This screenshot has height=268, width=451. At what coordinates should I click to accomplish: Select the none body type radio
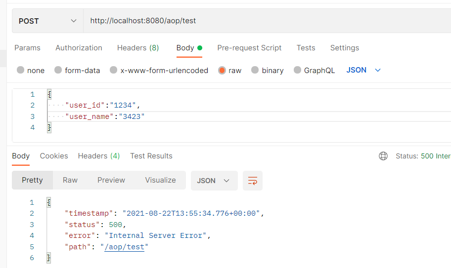21,71
